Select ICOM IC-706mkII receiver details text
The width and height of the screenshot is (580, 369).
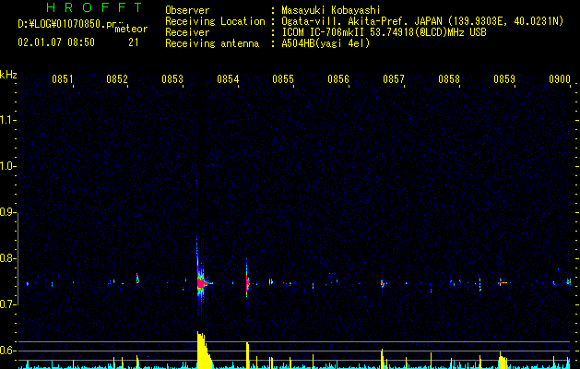[x=384, y=32]
